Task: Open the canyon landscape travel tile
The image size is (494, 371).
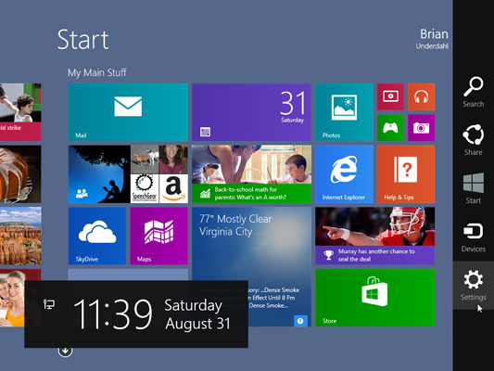Action: (20, 236)
